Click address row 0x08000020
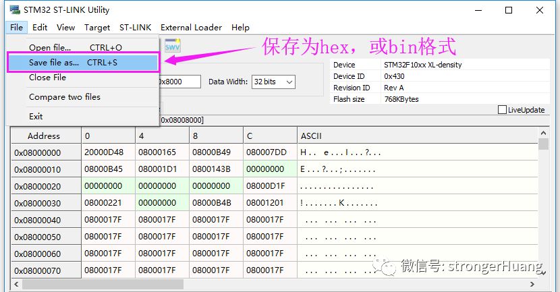The image size is (560, 292). tap(46, 186)
